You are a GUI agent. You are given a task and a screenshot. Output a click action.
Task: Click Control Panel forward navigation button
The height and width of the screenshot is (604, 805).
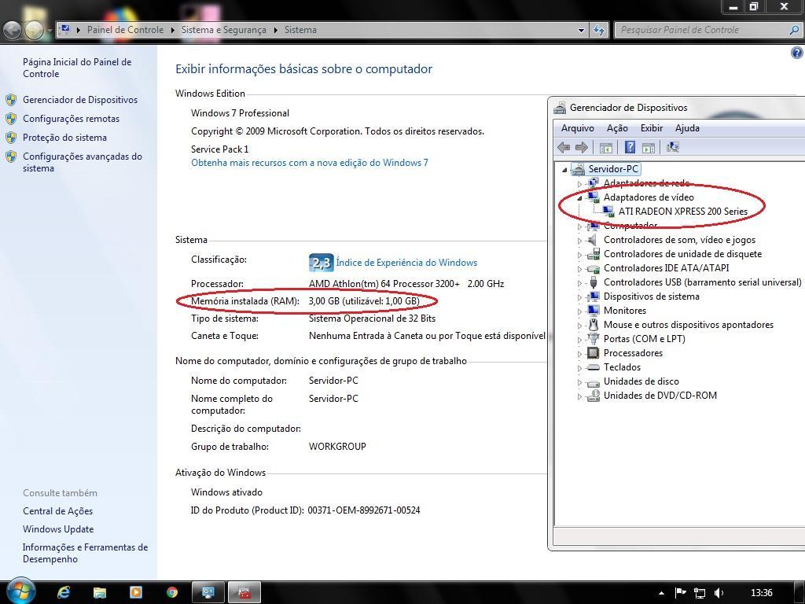[34, 31]
